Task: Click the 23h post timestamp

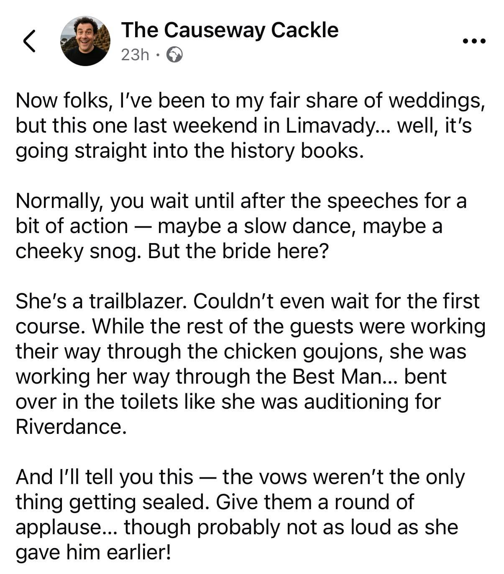Action: pos(135,55)
